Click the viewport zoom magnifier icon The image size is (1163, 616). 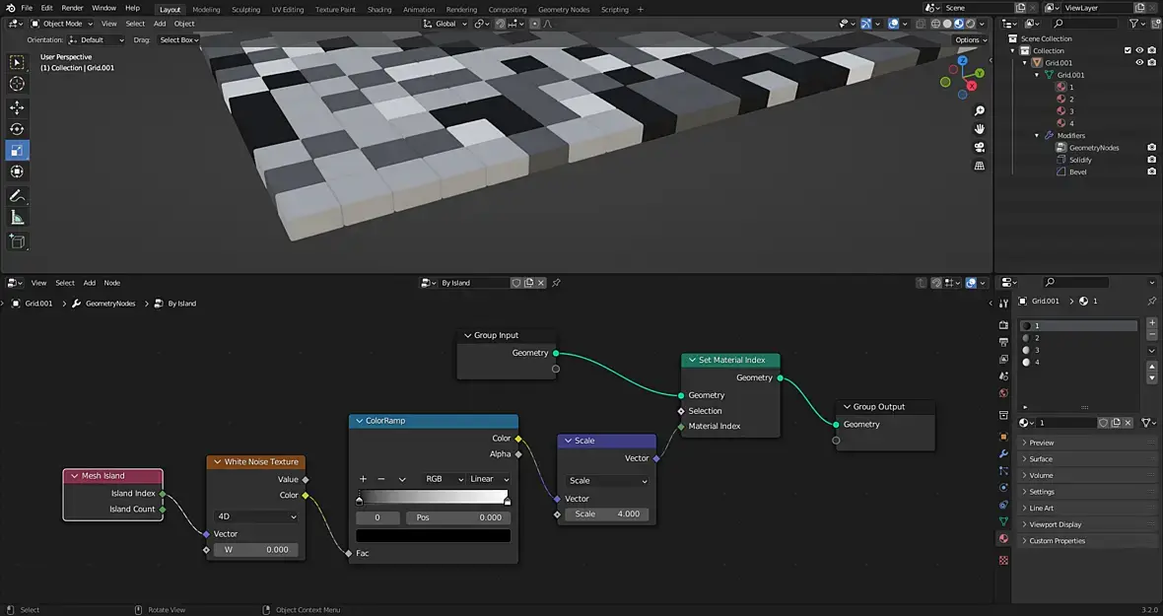tap(980, 110)
